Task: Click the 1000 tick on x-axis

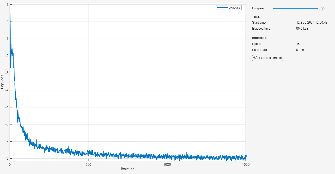Action: pos(167,164)
